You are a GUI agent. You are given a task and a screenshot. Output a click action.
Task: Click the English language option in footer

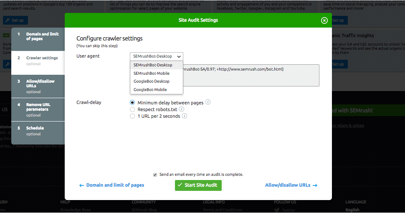(x=352, y=210)
